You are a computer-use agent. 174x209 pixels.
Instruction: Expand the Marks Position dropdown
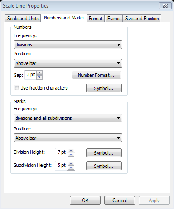[68, 138]
